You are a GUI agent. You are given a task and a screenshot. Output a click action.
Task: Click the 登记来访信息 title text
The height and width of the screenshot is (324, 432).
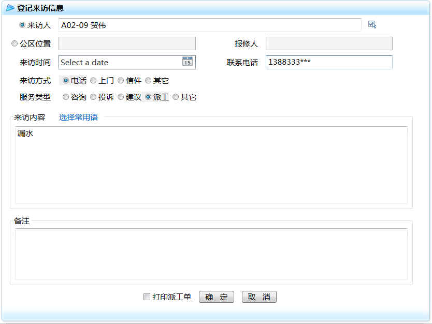point(40,8)
